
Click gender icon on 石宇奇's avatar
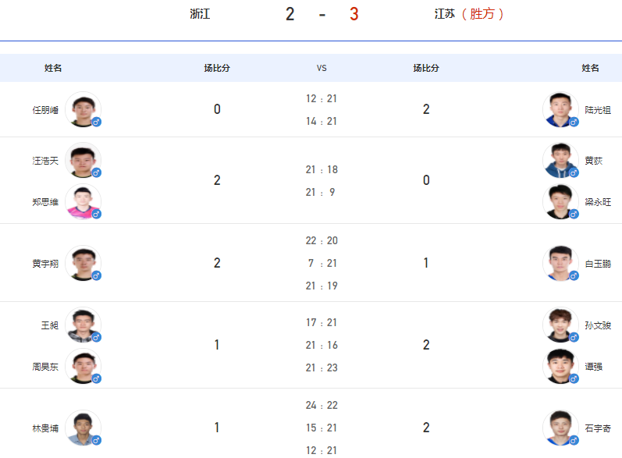574,440
